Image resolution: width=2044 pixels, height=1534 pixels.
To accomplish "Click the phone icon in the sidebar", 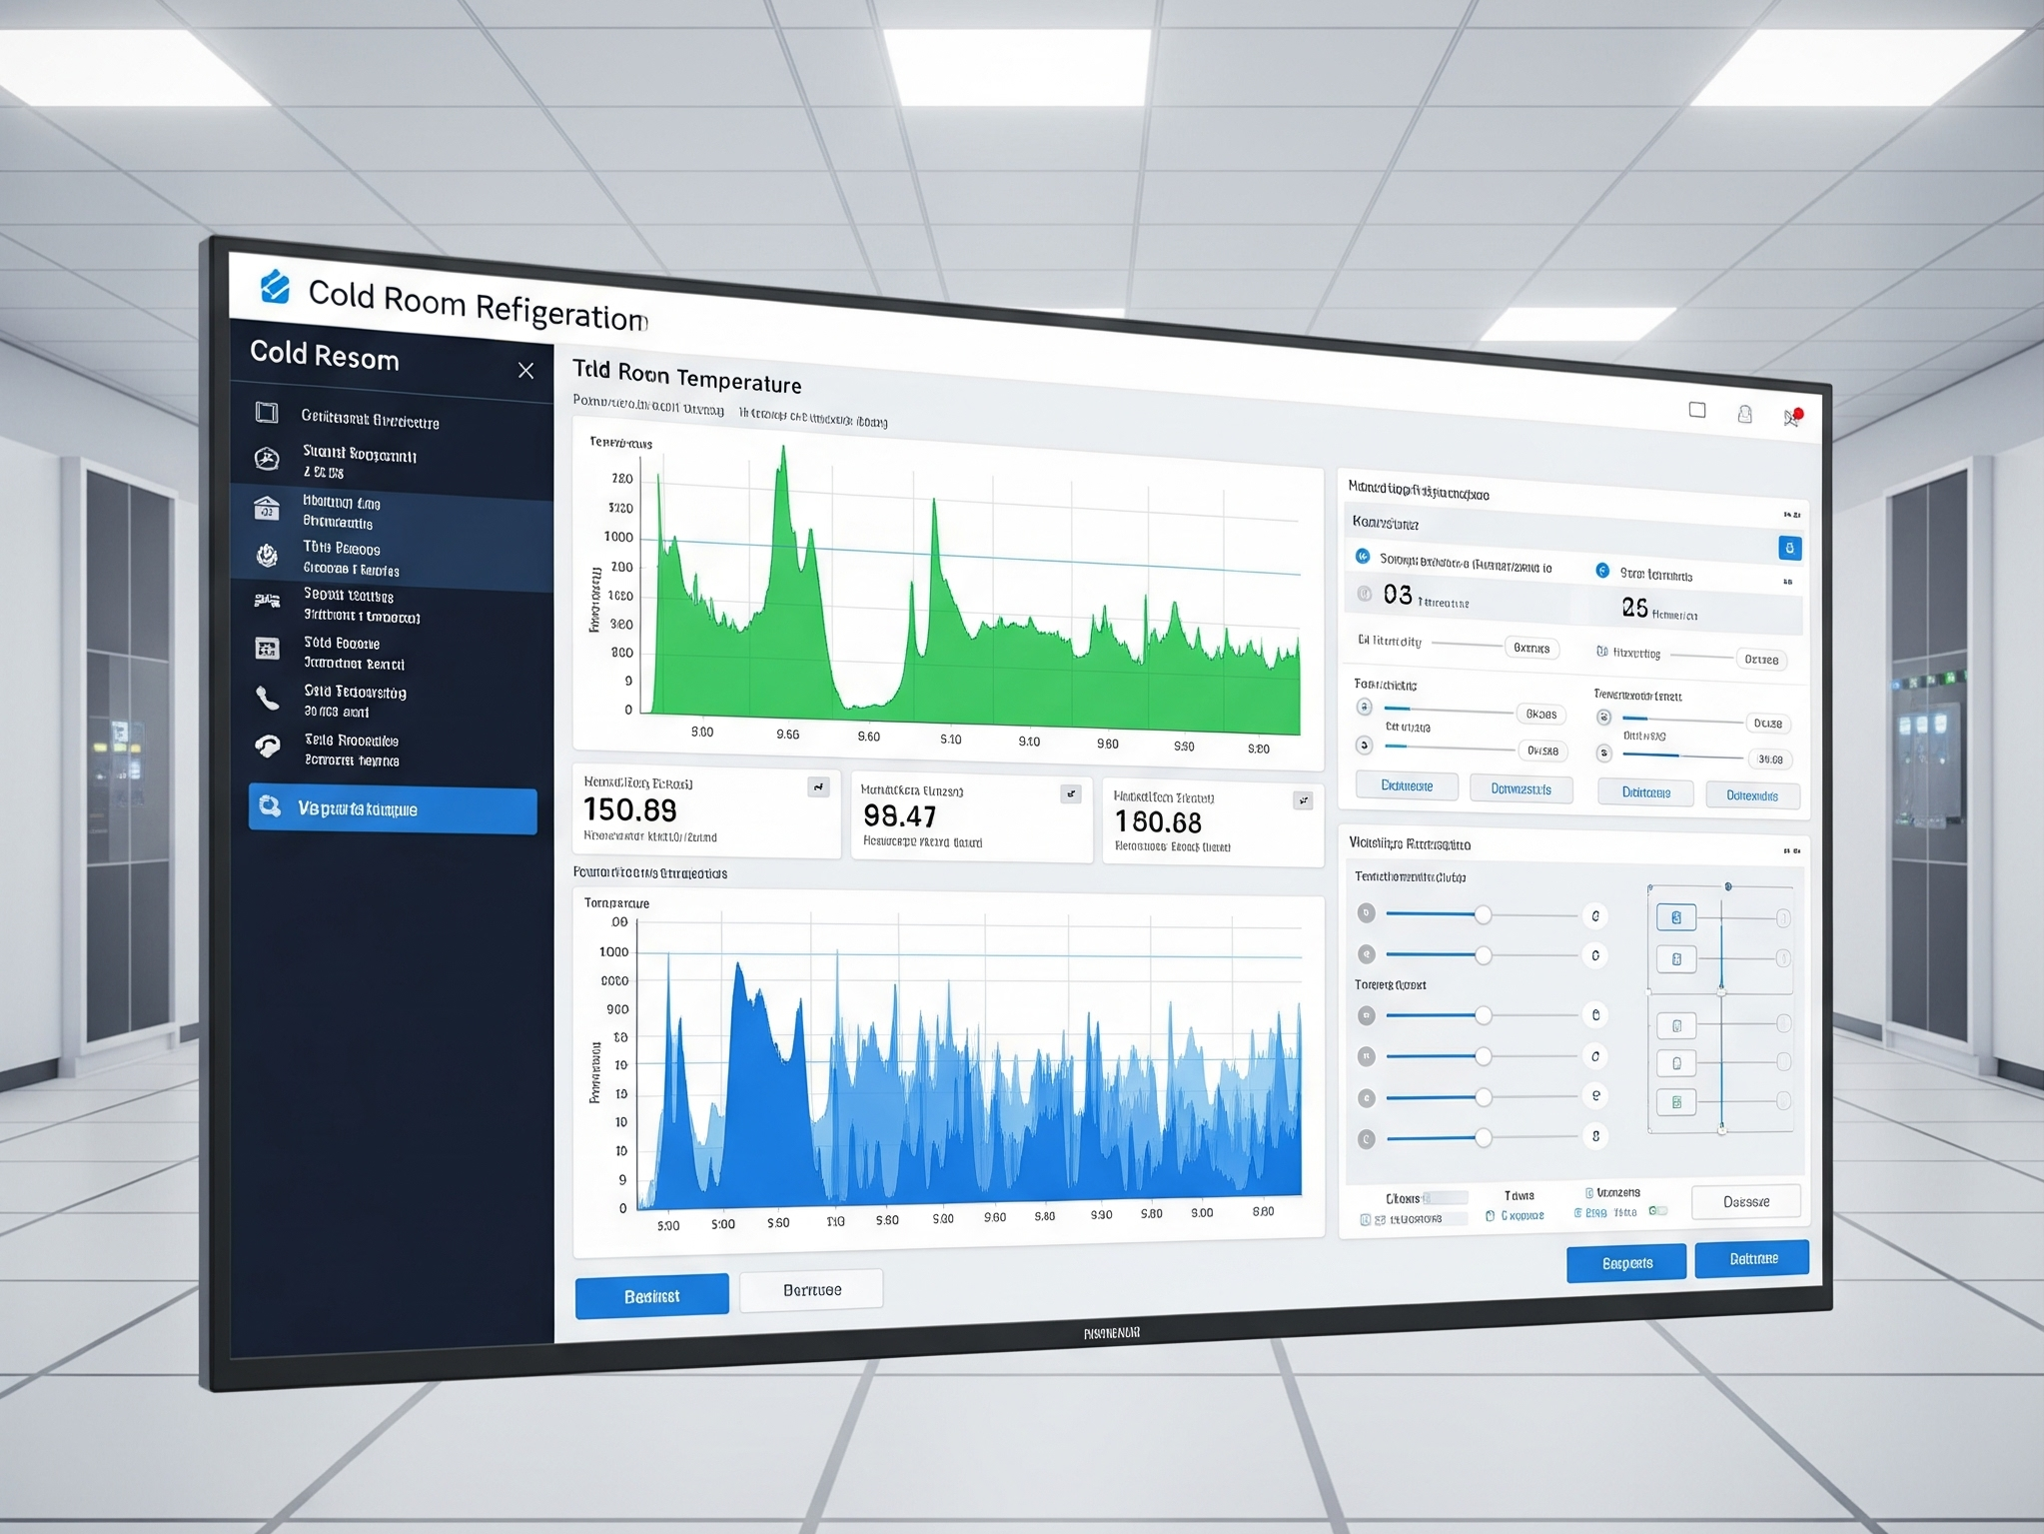I will (x=267, y=698).
